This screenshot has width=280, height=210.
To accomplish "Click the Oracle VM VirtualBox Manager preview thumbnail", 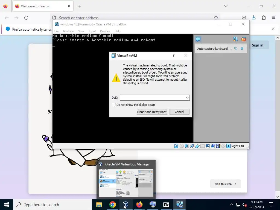I will [x=126, y=183].
